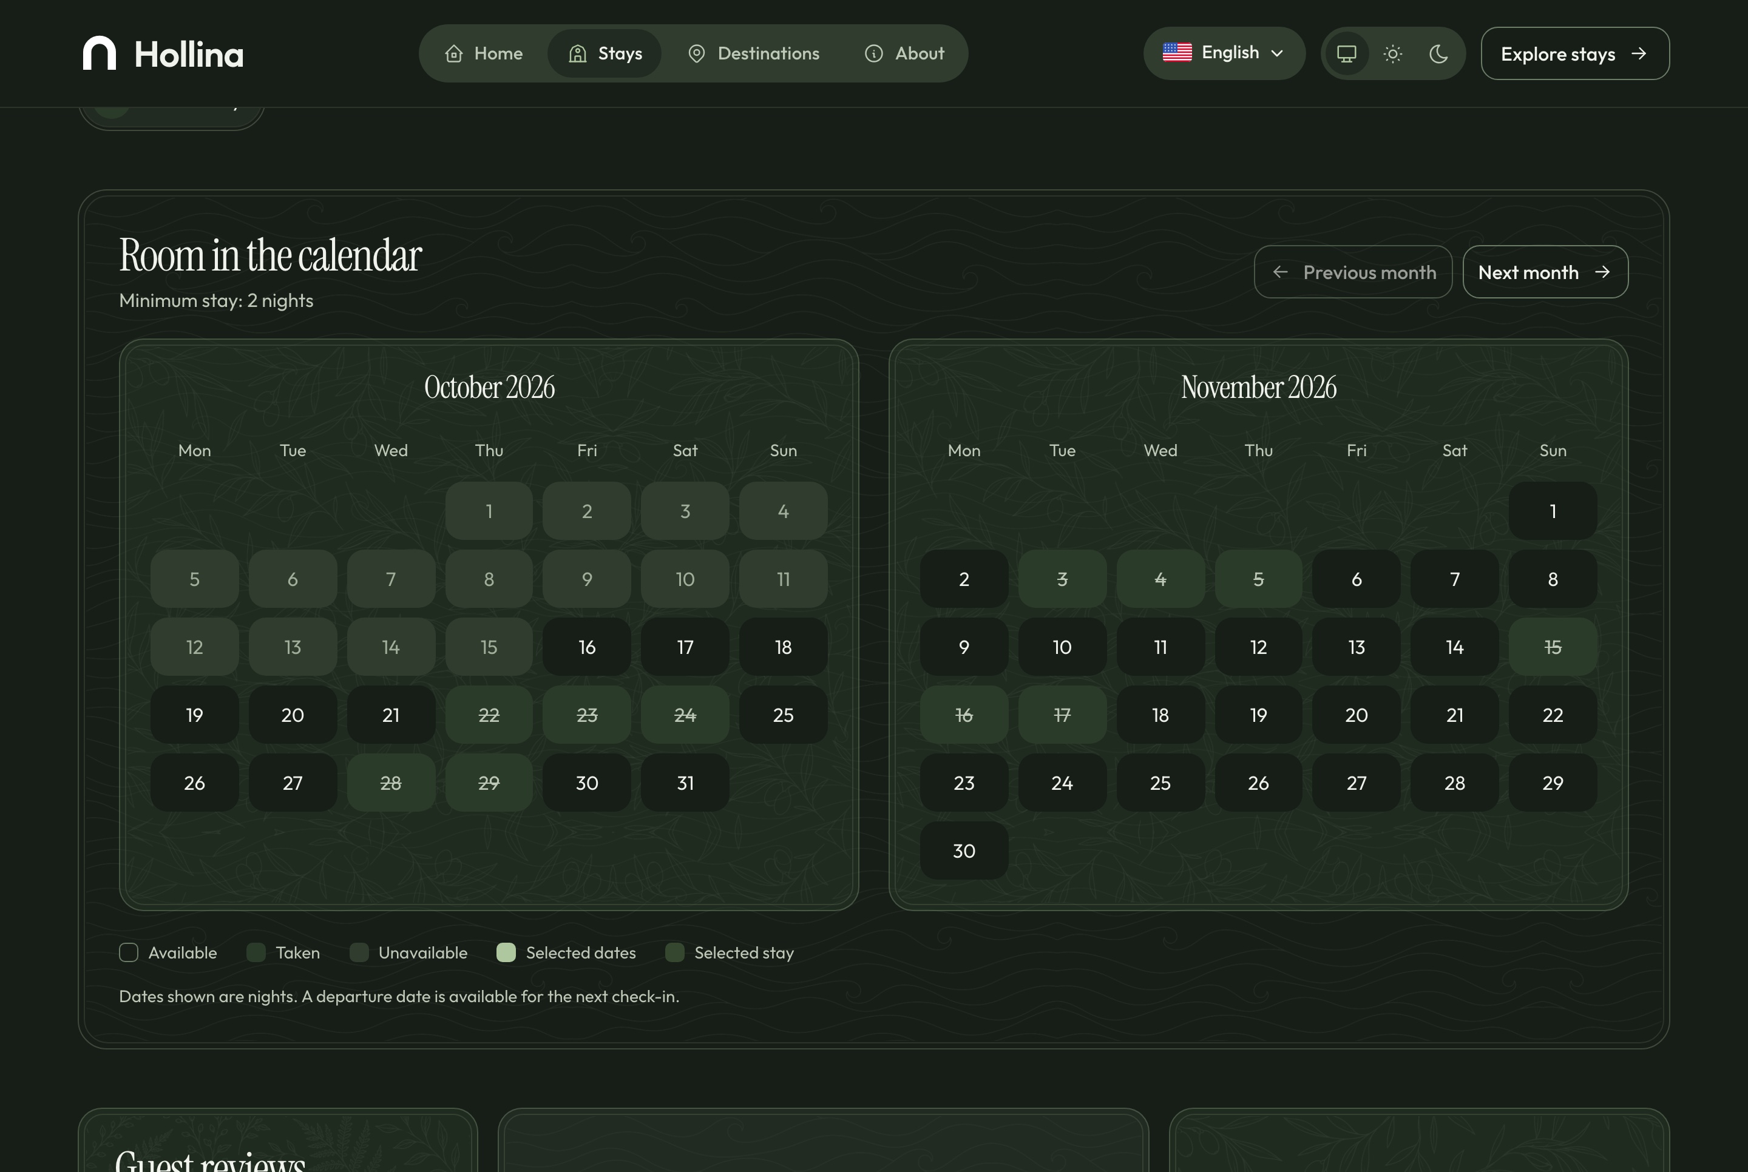Click the Selected stay legend swatch
The width and height of the screenshot is (1748, 1172).
tap(674, 952)
